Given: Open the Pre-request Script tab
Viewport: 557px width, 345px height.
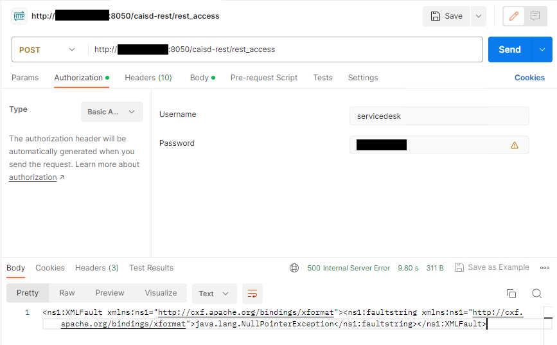Looking at the screenshot, I should pos(264,78).
